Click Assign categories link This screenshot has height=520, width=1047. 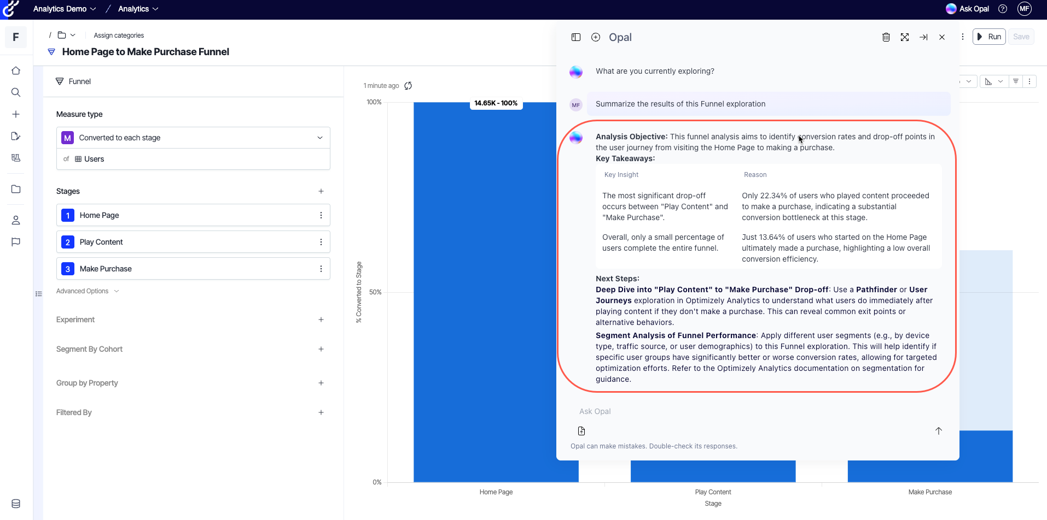click(x=119, y=36)
